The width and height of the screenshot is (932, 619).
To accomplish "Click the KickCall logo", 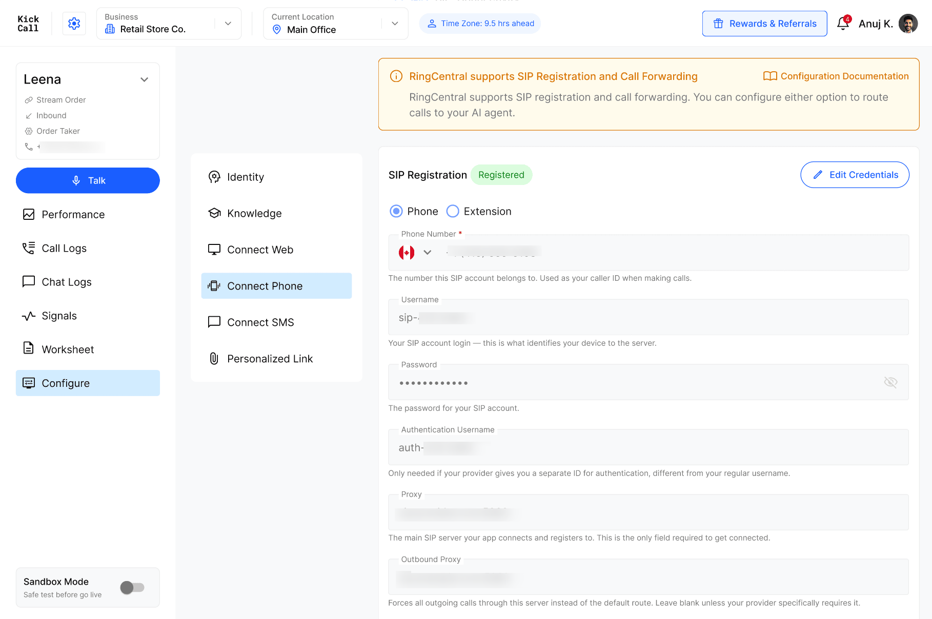I will [28, 24].
